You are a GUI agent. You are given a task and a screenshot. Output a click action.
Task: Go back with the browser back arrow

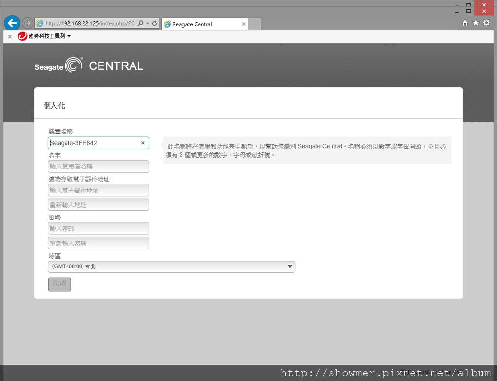[12, 23]
